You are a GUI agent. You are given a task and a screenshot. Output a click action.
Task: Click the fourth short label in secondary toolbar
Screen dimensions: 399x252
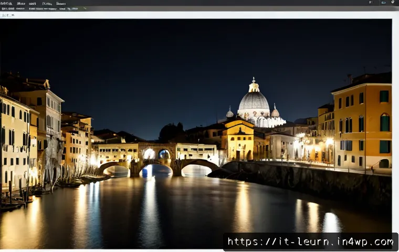pos(62,8)
